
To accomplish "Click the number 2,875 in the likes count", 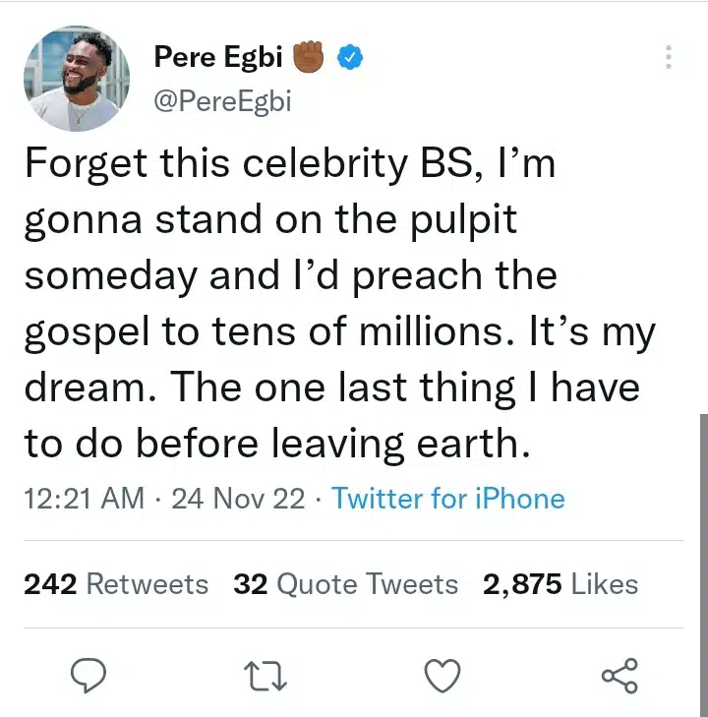I will coord(522,584).
